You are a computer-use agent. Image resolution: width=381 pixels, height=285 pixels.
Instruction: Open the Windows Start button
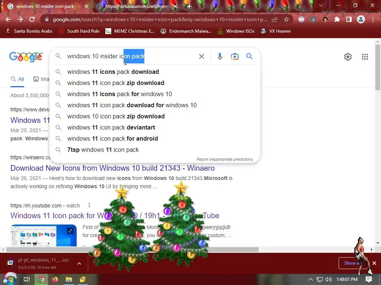point(10,279)
